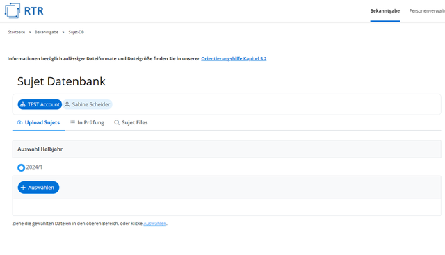
Task: Select the TEST Account chip
Action: pyautogui.click(x=40, y=104)
